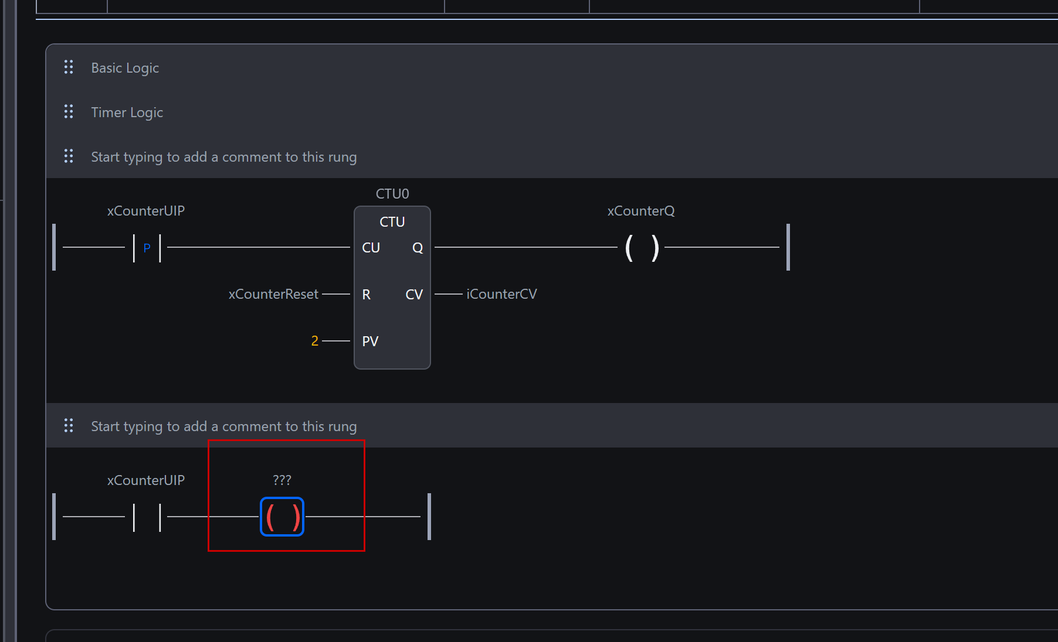Select the CTU function block body
Viewport: 1058px width, 642px height.
[392, 316]
